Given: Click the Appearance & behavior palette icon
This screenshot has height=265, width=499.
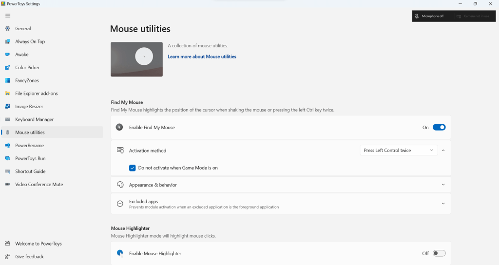Looking at the screenshot, I should tap(120, 185).
